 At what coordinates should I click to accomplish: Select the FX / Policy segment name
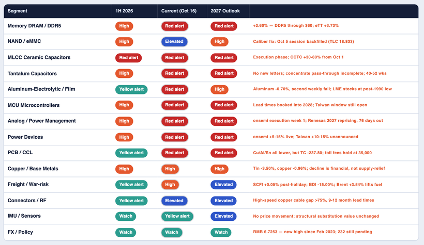(x=20, y=232)
